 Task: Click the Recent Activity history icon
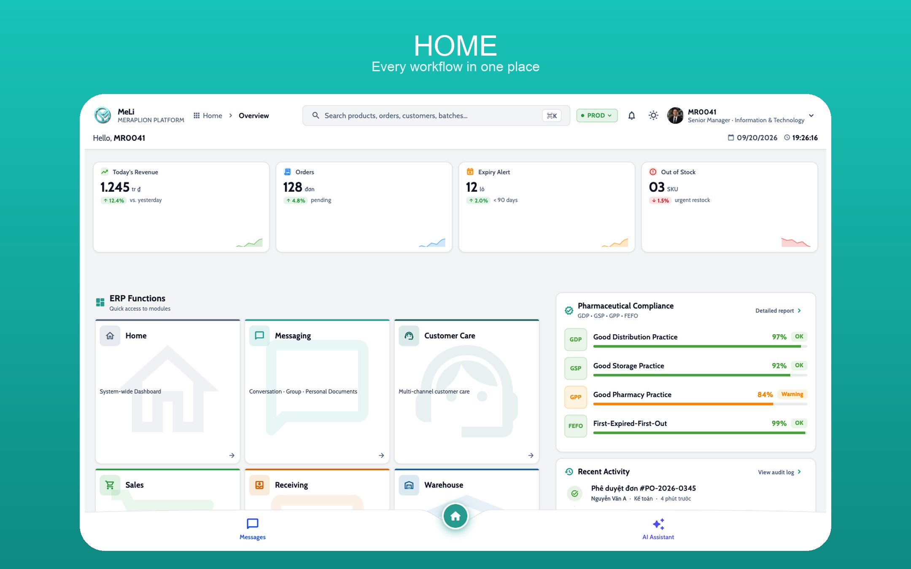point(569,472)
